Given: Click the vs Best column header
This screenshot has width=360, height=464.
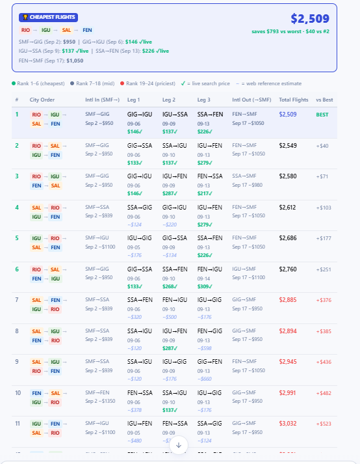Looking at the screenshot, I should 324,100.
